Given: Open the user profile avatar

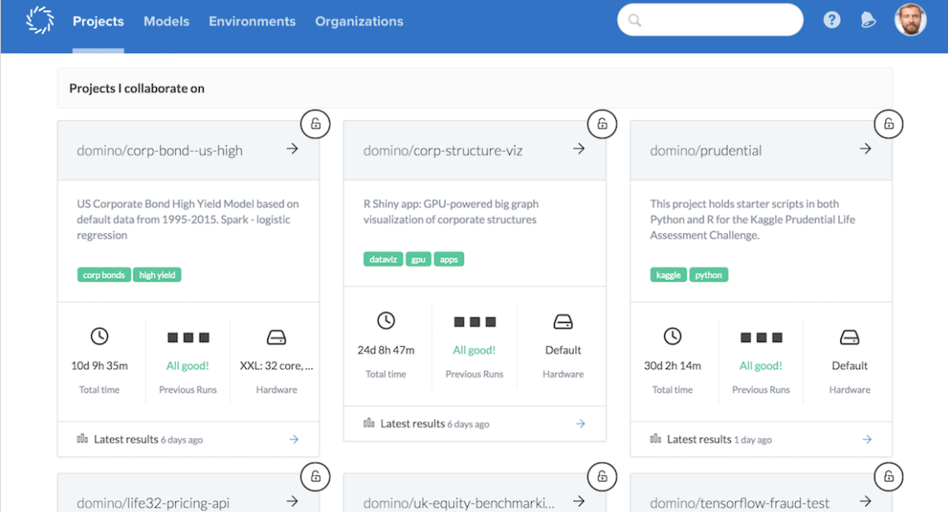Looking at the screenshot, I should coord(910,20).
